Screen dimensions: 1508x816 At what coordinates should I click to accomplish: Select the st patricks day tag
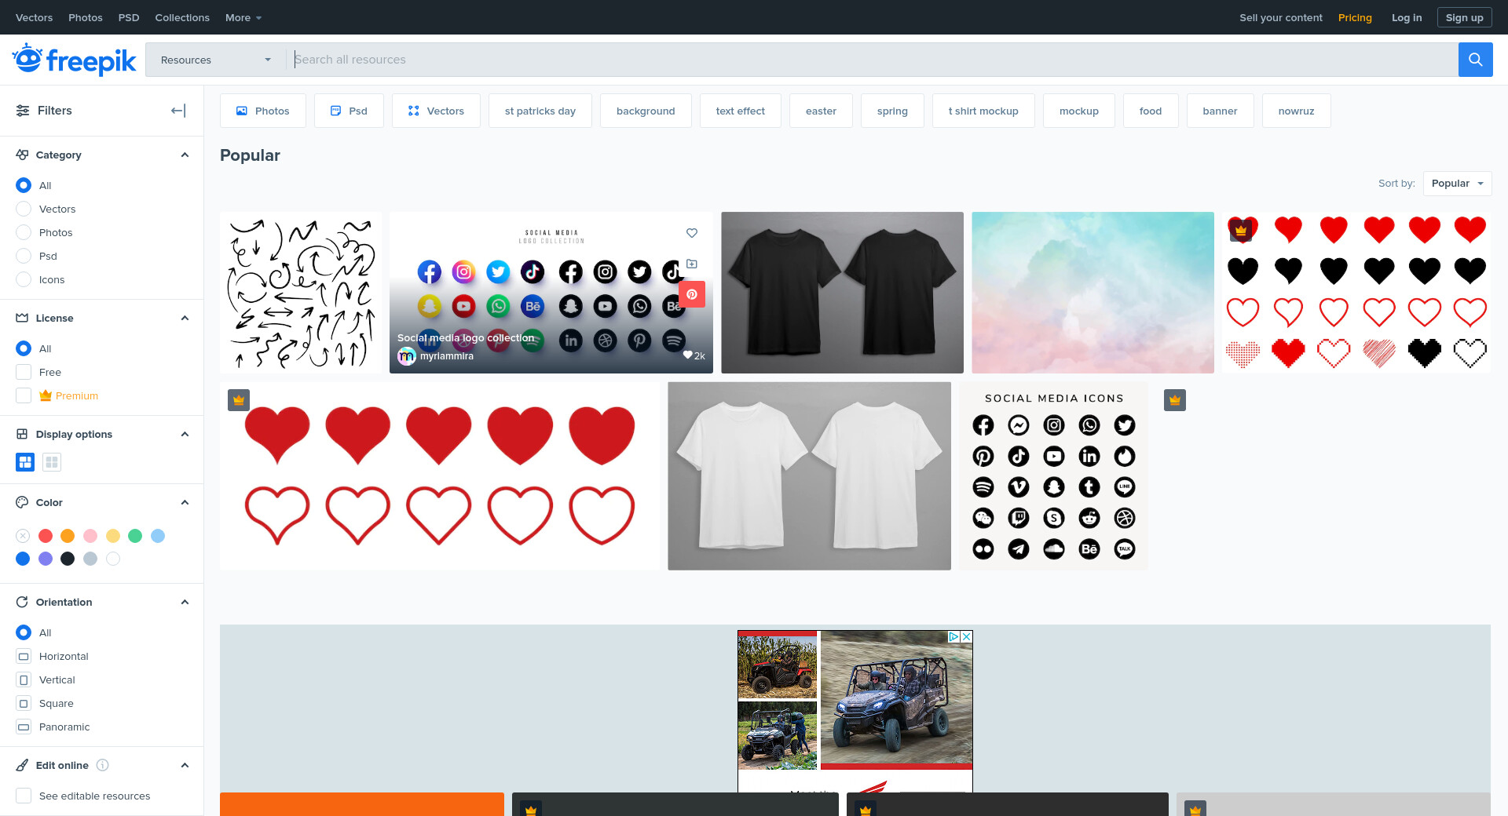(540, 111)
